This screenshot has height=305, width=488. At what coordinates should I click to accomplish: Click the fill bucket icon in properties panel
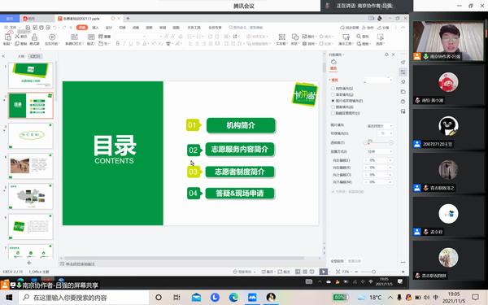[x=333, y=62]
